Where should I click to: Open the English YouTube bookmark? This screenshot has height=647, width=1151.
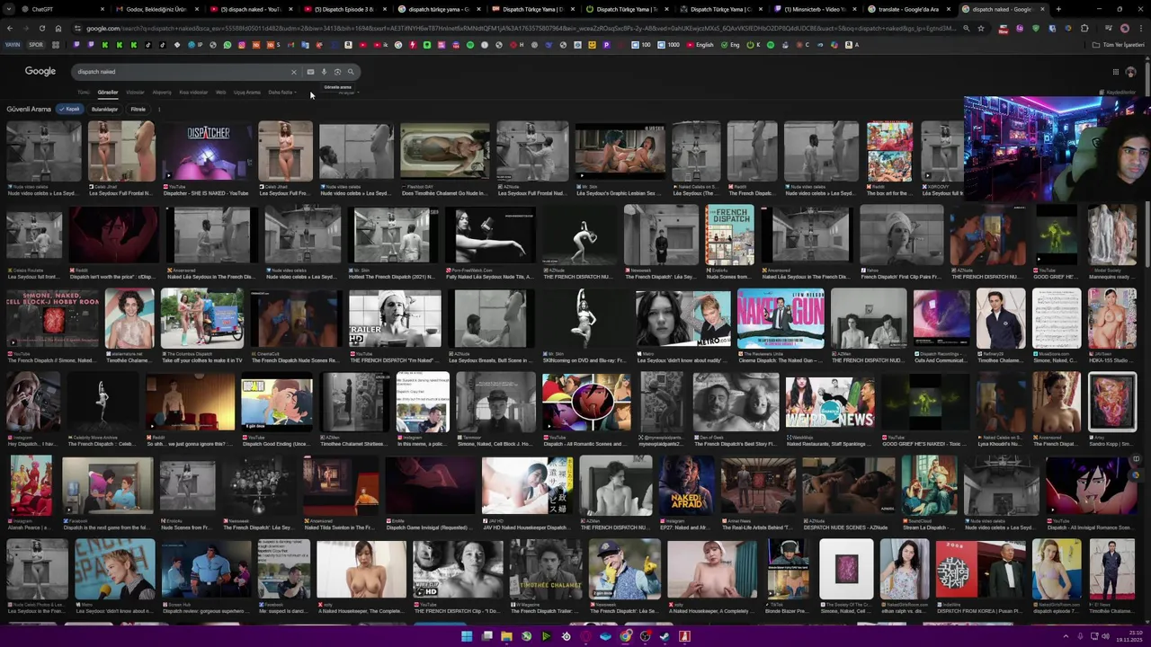point(700,45)
